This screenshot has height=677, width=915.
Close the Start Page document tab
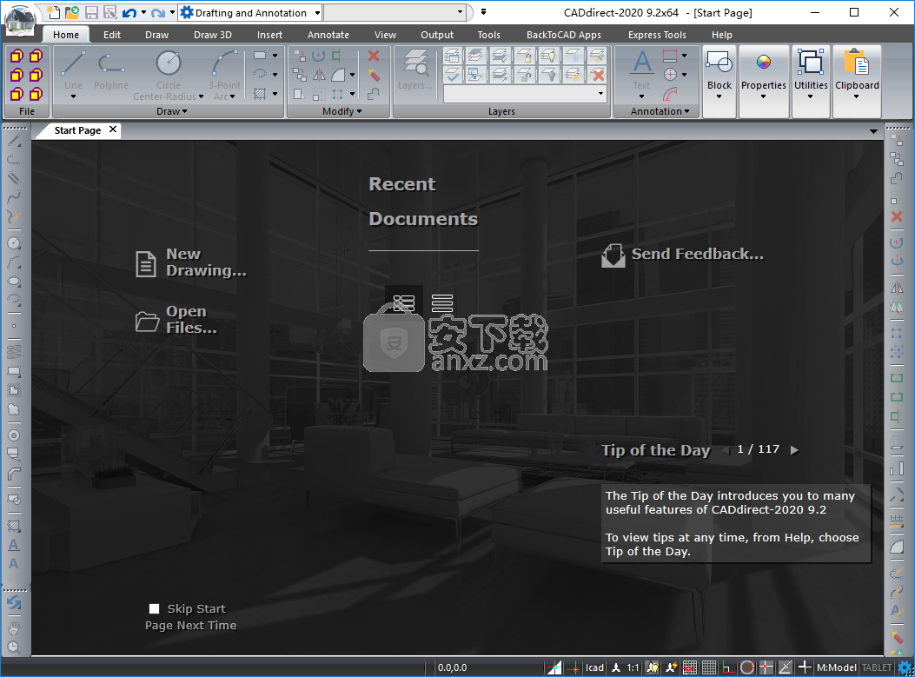pos(113,129)
